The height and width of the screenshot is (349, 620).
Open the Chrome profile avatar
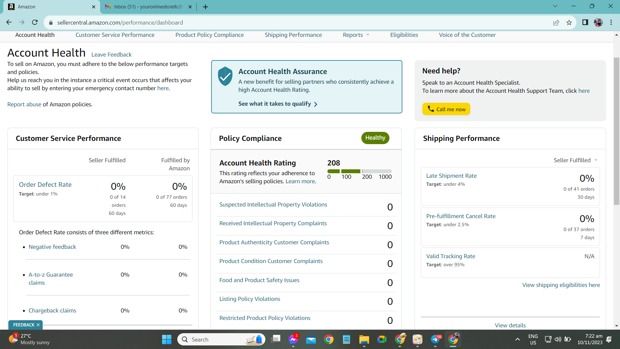tap(598, 22)
